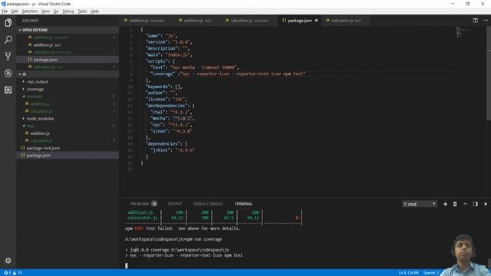Switch to addition.js test editor tab

tap(197, 21)
